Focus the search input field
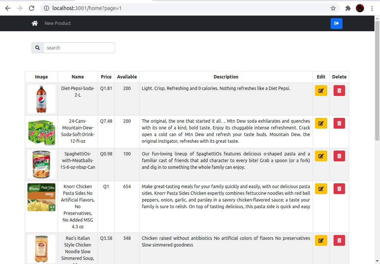The height and width of the screenshot is (264, 380). point(79,48)
